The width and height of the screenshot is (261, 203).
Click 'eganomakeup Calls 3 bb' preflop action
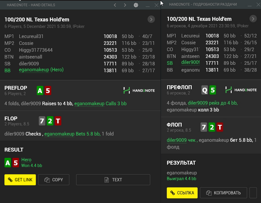point(100,104)
